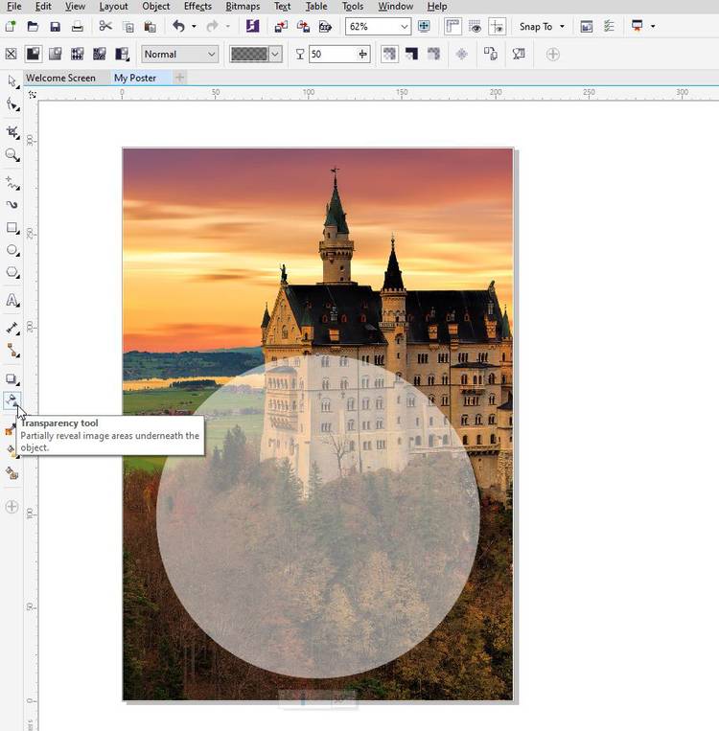Viewport: 719px width, 731px height.
Task: Toggle Show Grid button
Action: pyautogui.click(x=475, y=27)
